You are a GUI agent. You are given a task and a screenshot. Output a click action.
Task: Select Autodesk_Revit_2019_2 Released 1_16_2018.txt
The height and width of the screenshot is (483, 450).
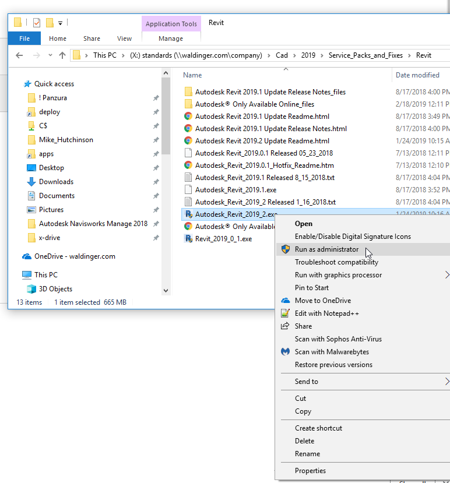[265, 202]
